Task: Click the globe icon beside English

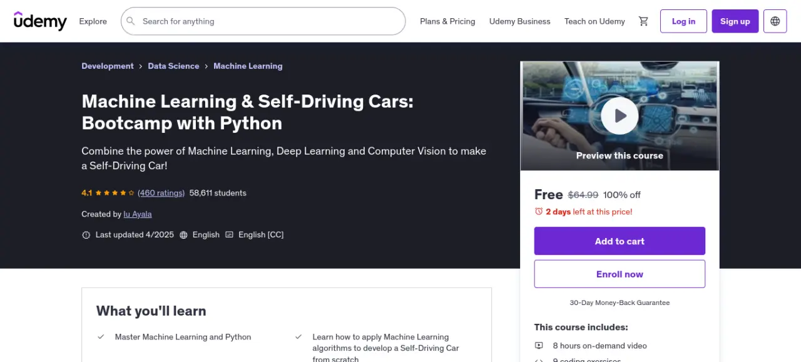Action: point(183,235)
